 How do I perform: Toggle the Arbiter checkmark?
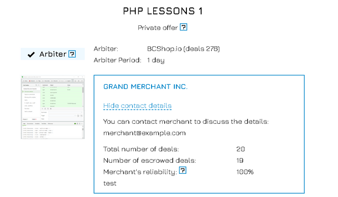tap(31, 54)
